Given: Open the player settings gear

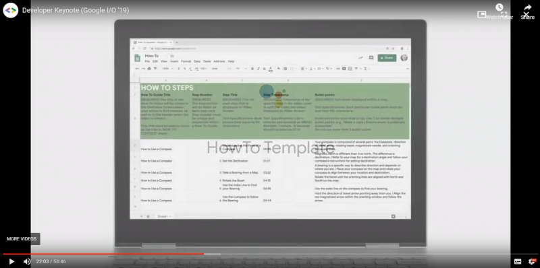Looking at the screenshot, I should [x=532, y=261].
